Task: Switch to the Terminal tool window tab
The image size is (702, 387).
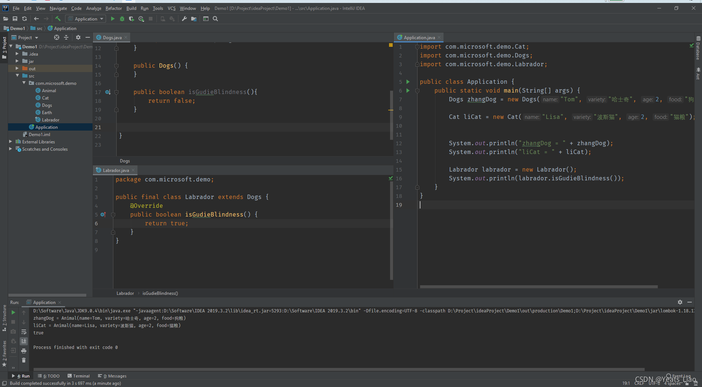Action: 79,376
